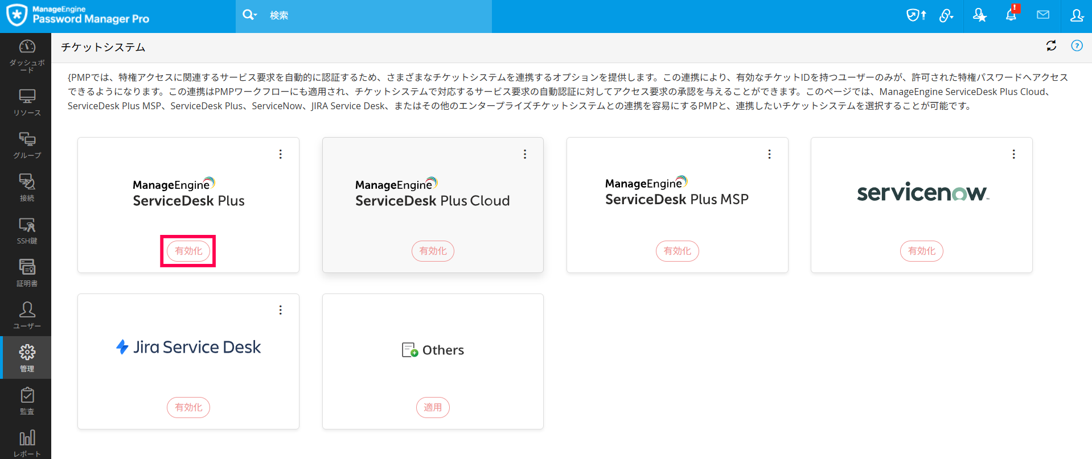
Task: Open the 接続 (Connections) sidebar section
Action: pos(27,188)
